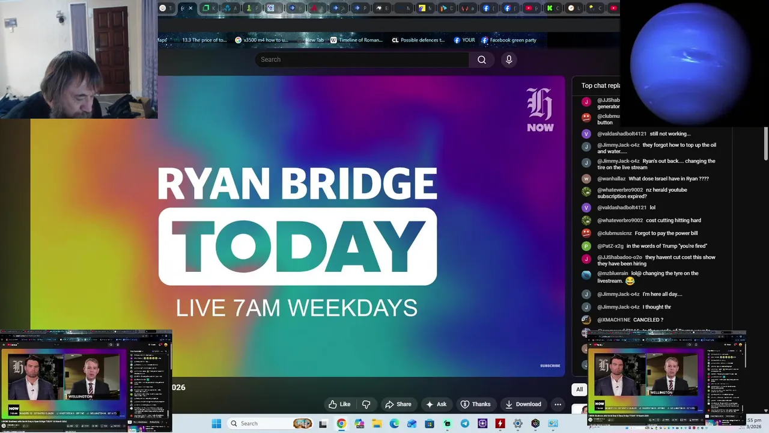769x433 pixels.
Task: Open the monitor-style app at taskbar end
Action: tap(553, 423)
